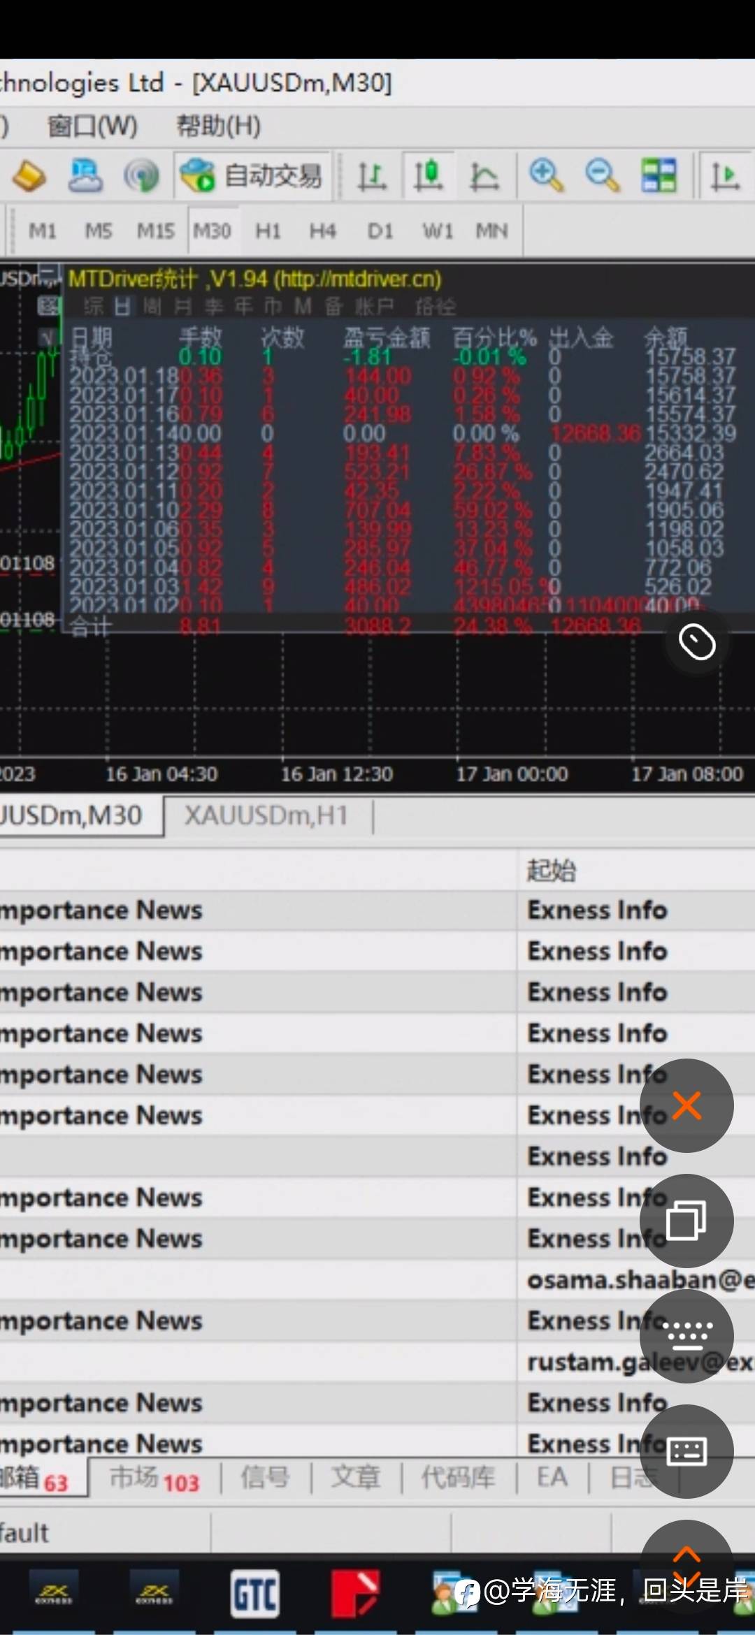Open the EA tab in terminal
755x1635 pixels.
click(552, 1478)
